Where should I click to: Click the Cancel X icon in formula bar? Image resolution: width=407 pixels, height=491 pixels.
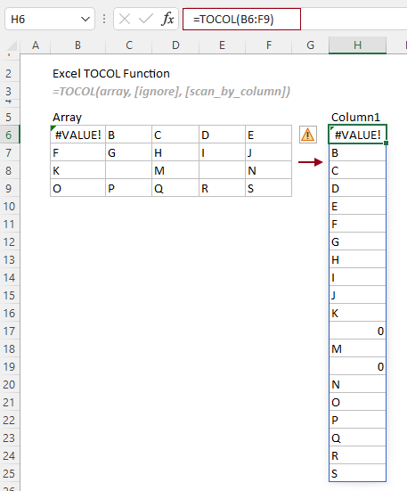[125, 19]
